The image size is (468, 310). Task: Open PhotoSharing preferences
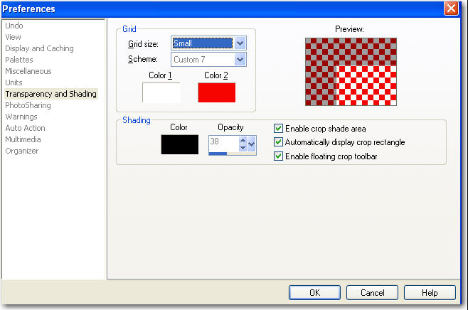pyautogui.click(x=28, y=105)
